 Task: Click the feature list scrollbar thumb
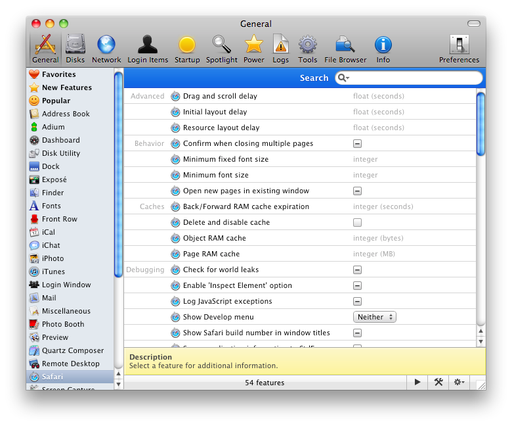point(480,124)
